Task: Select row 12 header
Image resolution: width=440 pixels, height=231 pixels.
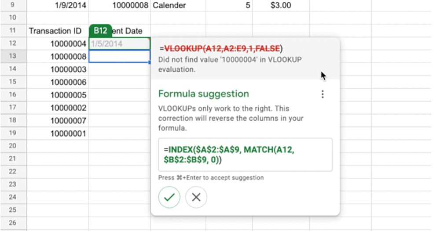Action: (x=13, y=43)
